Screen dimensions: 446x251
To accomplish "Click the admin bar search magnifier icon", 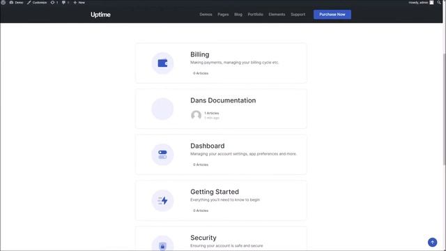I will point(439,2).
